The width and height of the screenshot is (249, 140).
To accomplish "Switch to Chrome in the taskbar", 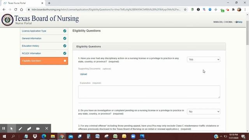I will (x=62, y=136).
